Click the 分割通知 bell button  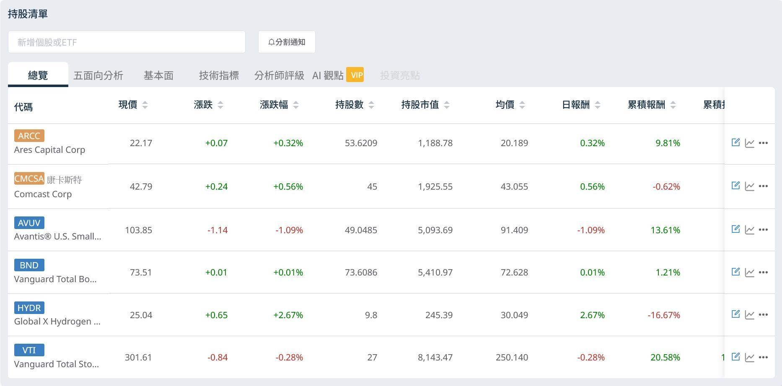point(287,42)
